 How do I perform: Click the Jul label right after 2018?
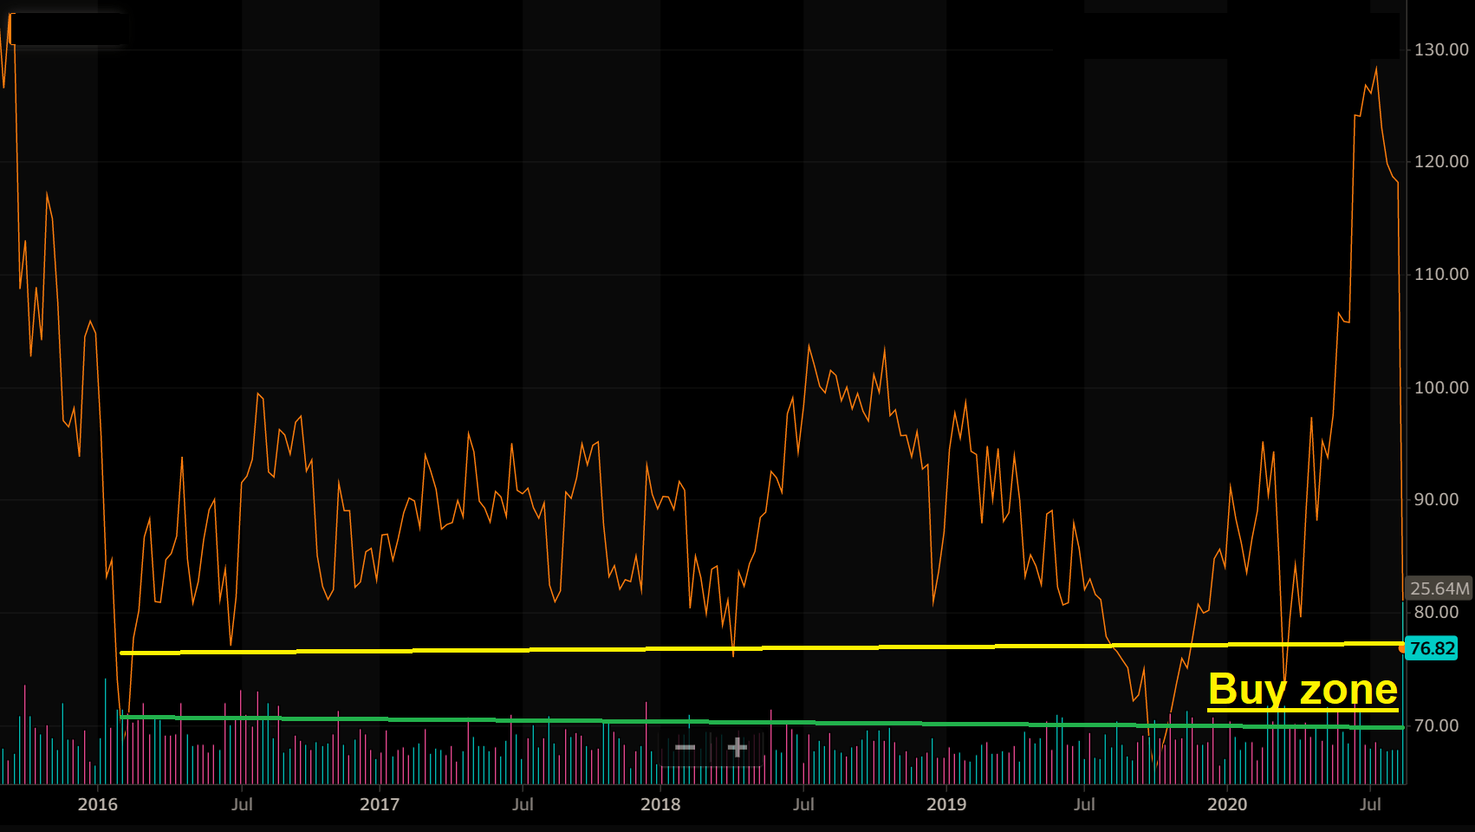click(x=803, y=804)
